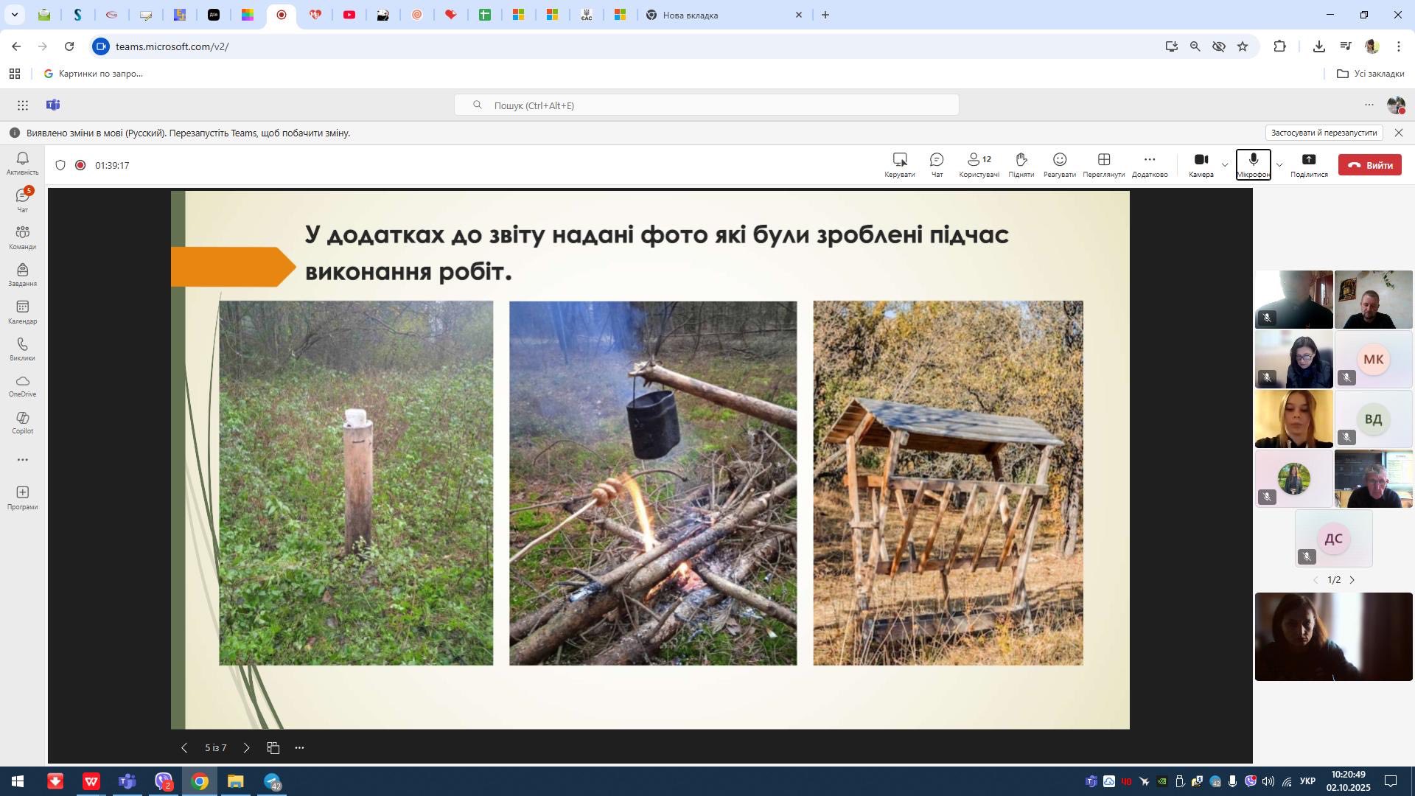Open Переглянути view options menu
Screen dimensions: 1415x796
coord(1103,164)
